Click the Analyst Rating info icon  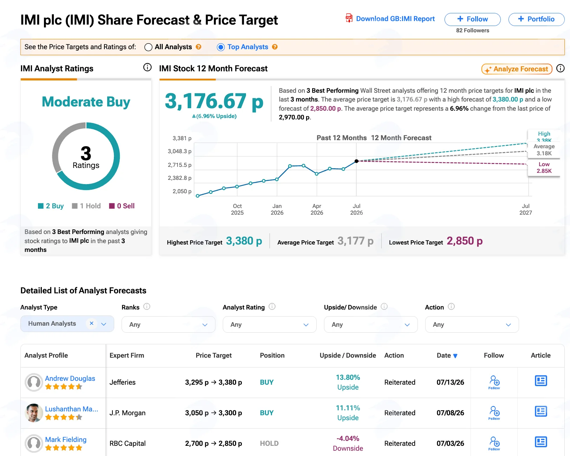(x=272, y=307)
